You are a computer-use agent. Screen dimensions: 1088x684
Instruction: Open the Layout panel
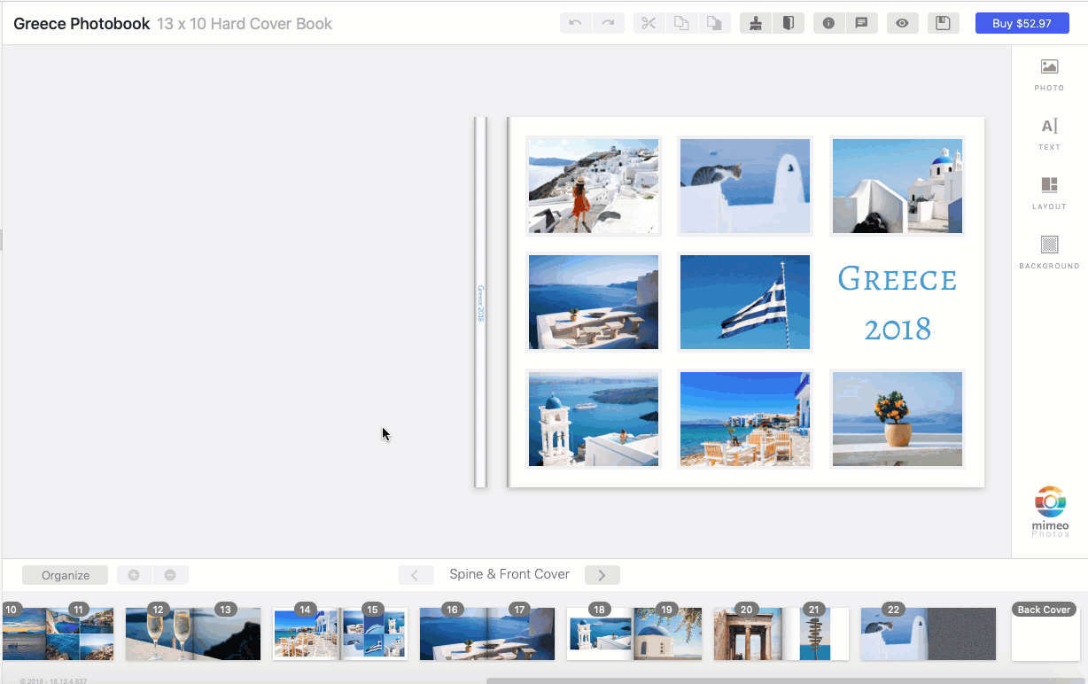point(1049,190)
